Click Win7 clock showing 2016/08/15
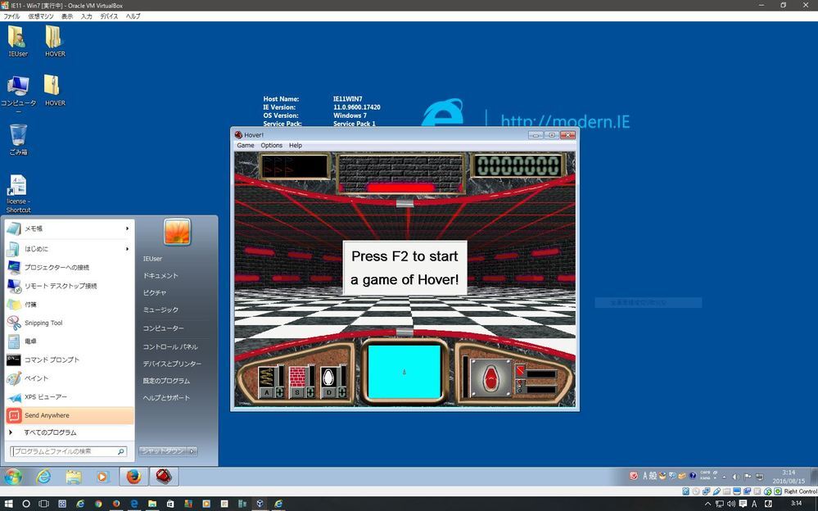This screenshot has height=511, width=818. point(789,477)
